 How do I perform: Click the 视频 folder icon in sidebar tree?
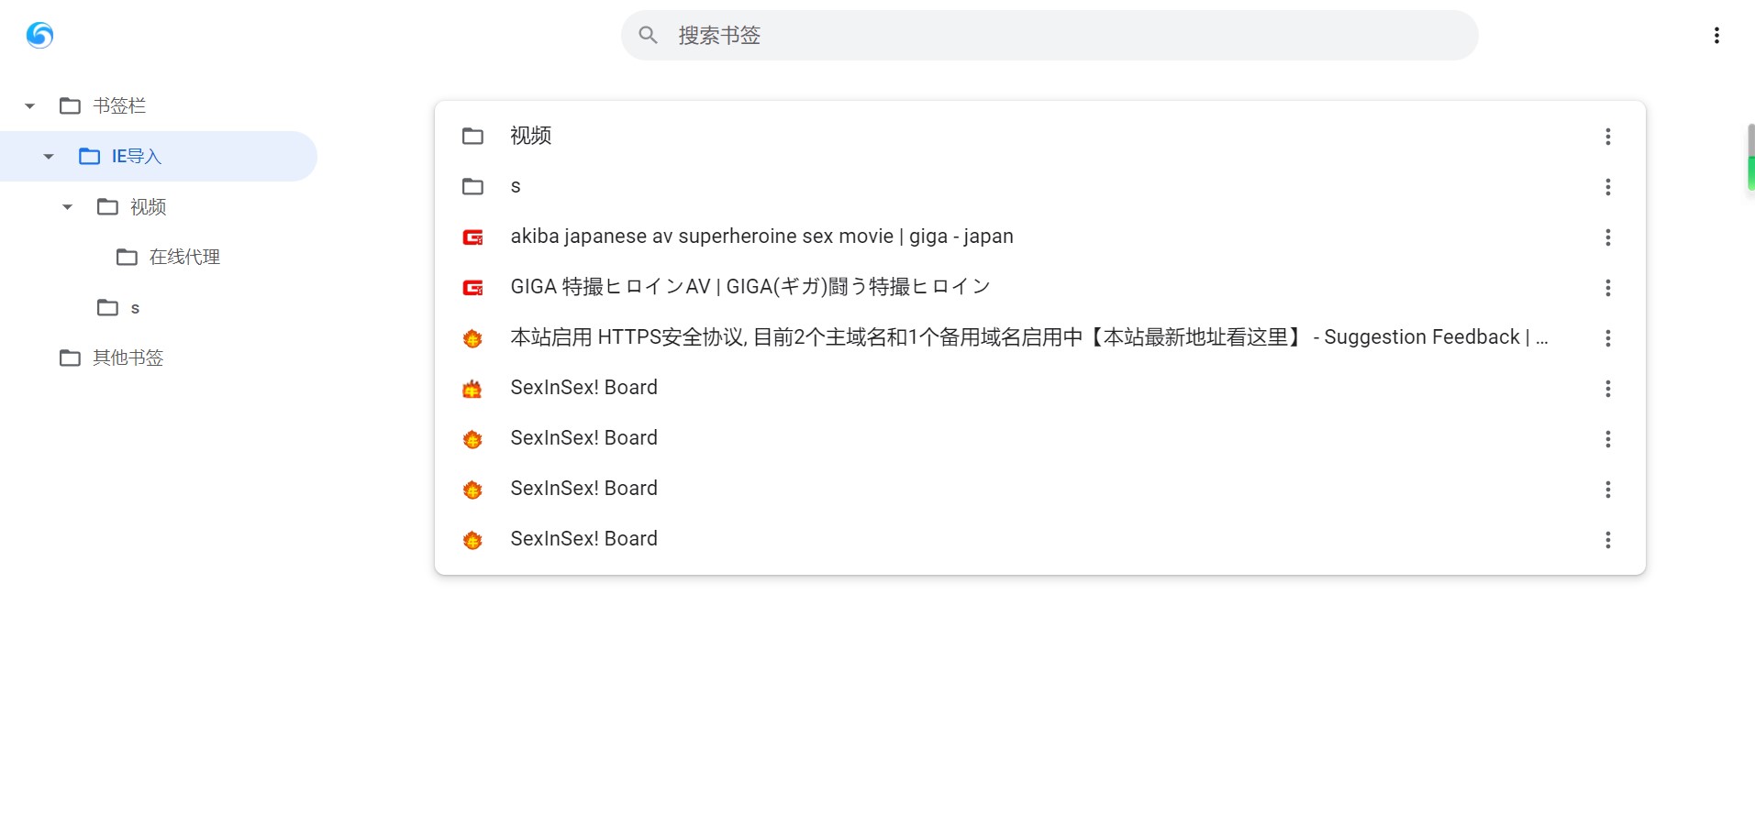tap(107, 207)
